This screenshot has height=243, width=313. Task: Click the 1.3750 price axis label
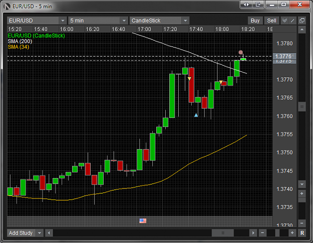(284, 152)
